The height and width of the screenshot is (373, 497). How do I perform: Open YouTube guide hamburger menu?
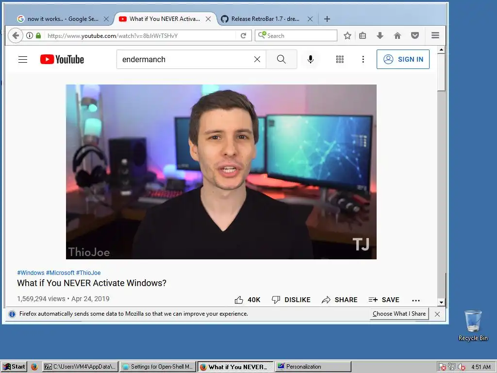pyautogui.click(x=23, y=59)
